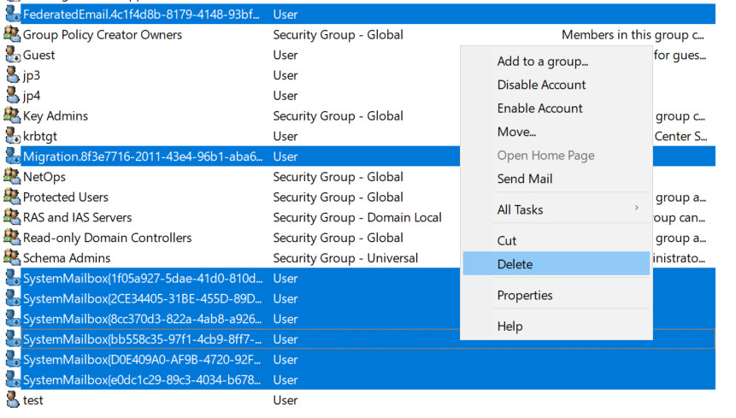Click the Guest user account icon

[12, 56]
